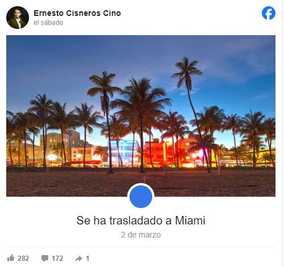The height and width of the screenshot is (267, 284).
Task: Click the "2 de marzo" event date
Action: 141,235
